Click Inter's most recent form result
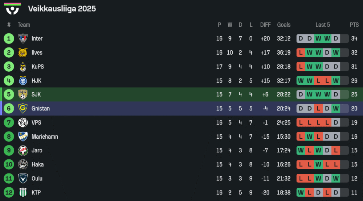363x201 pixels. tap(336, 38)
